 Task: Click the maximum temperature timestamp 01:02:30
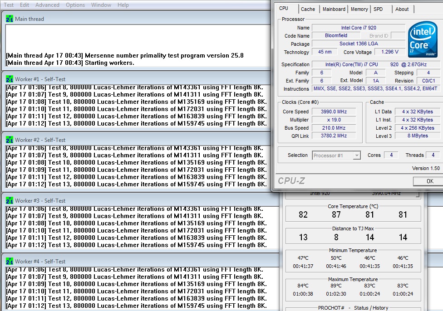[336, 294]
